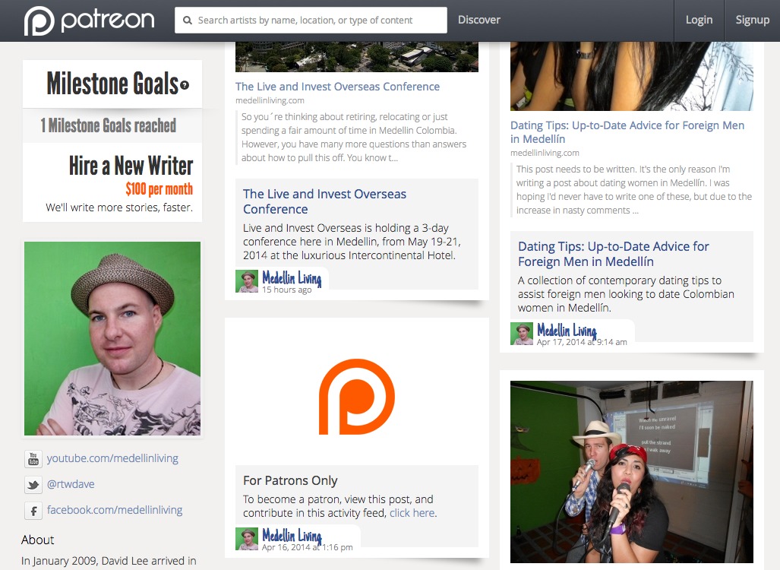
Task: Click '15 hours ago' timestamp
Action: point(287,290)
